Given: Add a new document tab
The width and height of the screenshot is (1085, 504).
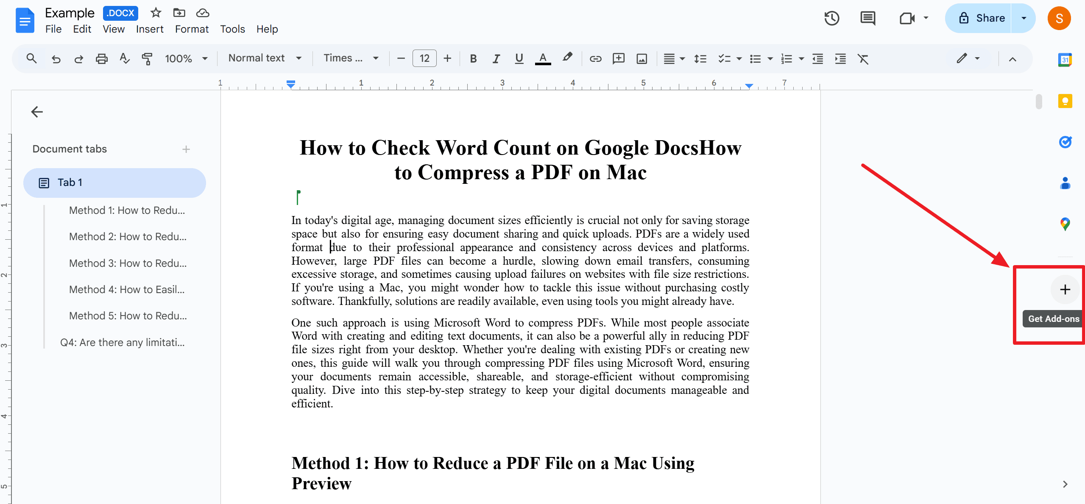Looking at the screenshot, I should (x=186, y=149).
